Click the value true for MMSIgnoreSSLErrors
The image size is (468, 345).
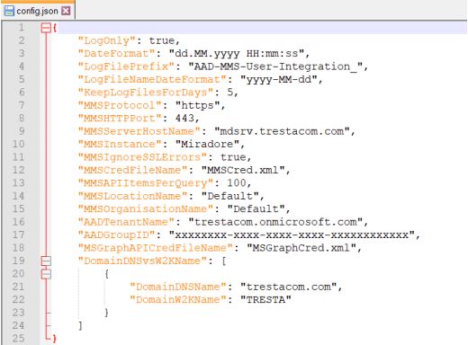233,157
